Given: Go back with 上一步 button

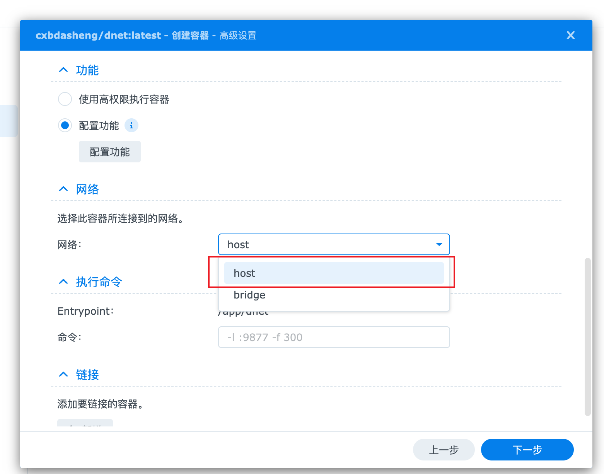Looking at the screenshot, I should coord(444,450).
